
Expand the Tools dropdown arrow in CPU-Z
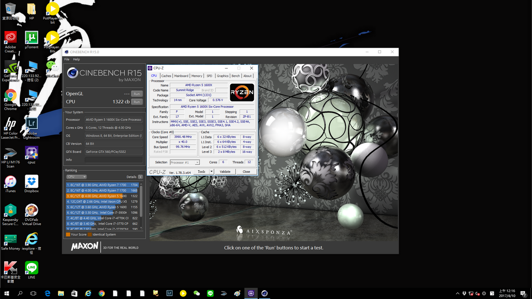click(212, 172)
